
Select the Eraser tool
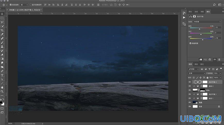pos(2,55)
